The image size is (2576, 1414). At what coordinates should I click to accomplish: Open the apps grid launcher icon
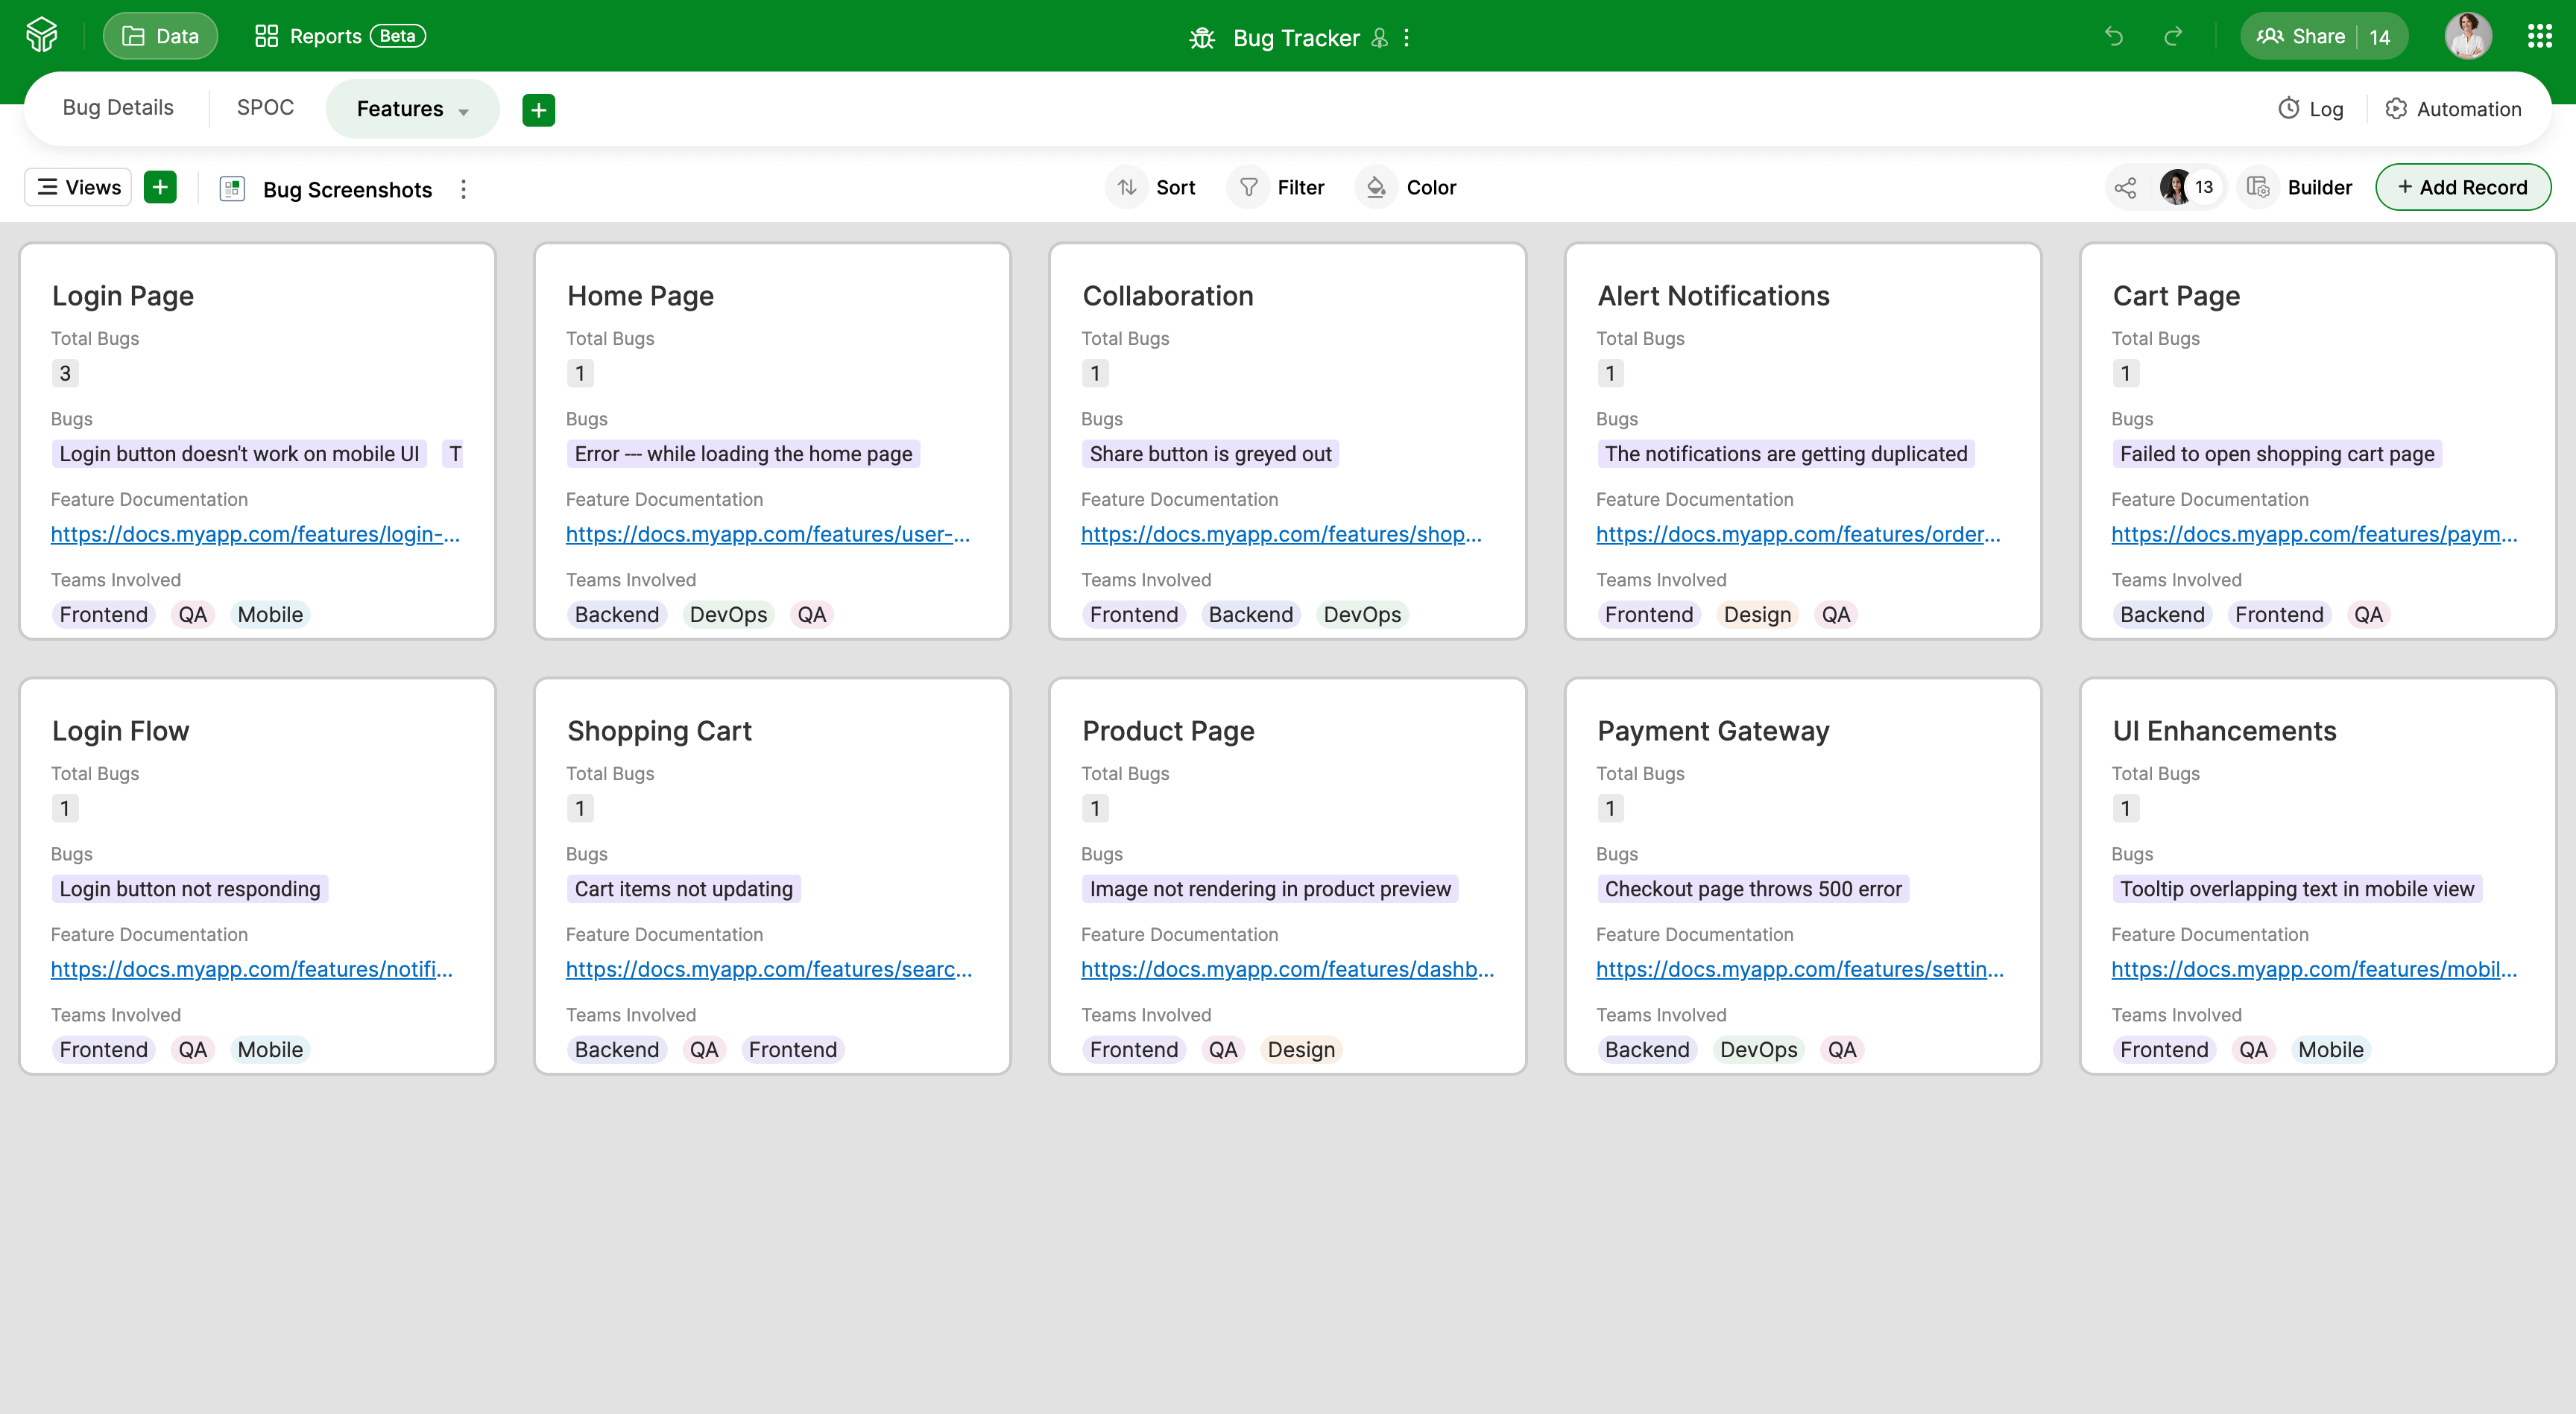[2539, 37]
